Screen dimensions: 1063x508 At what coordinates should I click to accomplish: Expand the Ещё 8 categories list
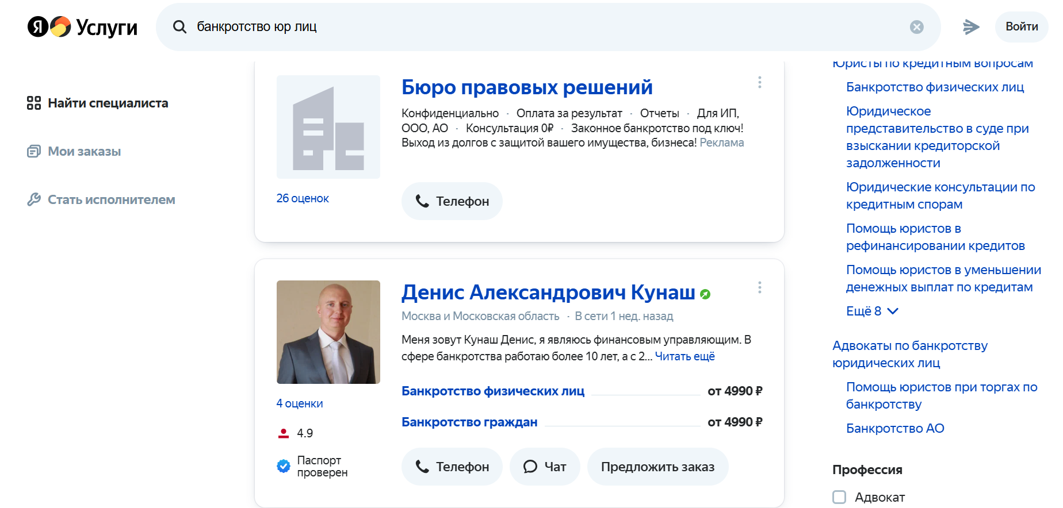[x=871, y=311]
